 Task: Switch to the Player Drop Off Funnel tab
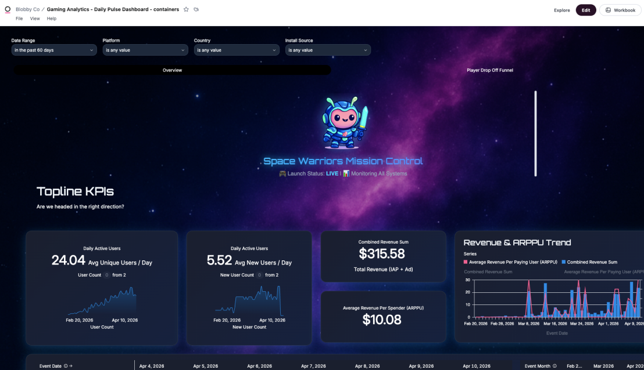point(490,70)
